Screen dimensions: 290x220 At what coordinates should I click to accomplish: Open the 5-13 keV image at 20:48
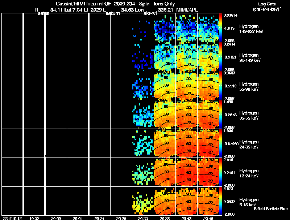[208, 201]
